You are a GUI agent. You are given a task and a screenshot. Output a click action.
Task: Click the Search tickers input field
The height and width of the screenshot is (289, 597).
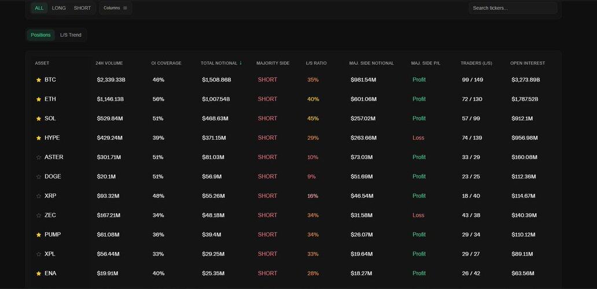(x=513, y=8)
